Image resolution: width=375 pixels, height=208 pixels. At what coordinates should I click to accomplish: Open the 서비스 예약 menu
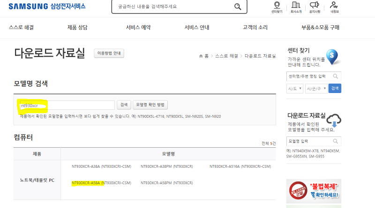click(138, 28)
